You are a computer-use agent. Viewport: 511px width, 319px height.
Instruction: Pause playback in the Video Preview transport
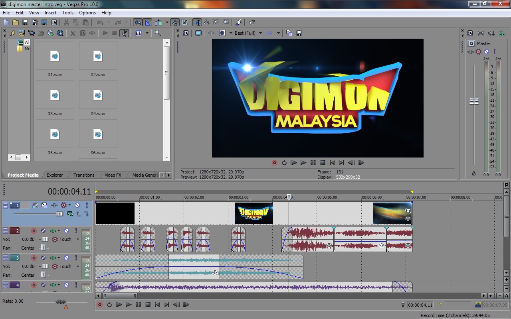click(x=313, y=163)
